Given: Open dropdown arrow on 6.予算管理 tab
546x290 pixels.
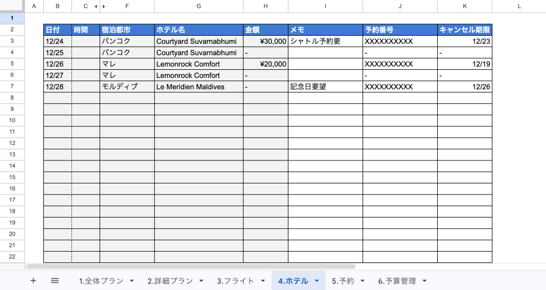Looking at the screenshot, I should 424,281.
